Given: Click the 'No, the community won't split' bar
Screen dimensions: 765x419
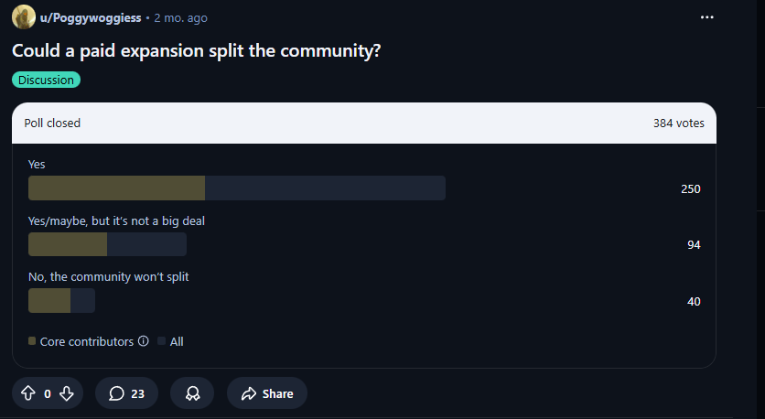Looking at the screenshot, I should [61, 300].
